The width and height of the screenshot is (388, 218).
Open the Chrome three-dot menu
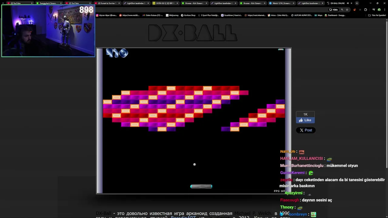pos(384,10)
